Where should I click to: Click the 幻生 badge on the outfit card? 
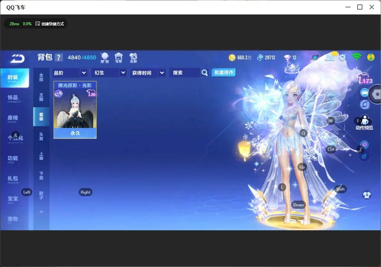tap(59, 94)
